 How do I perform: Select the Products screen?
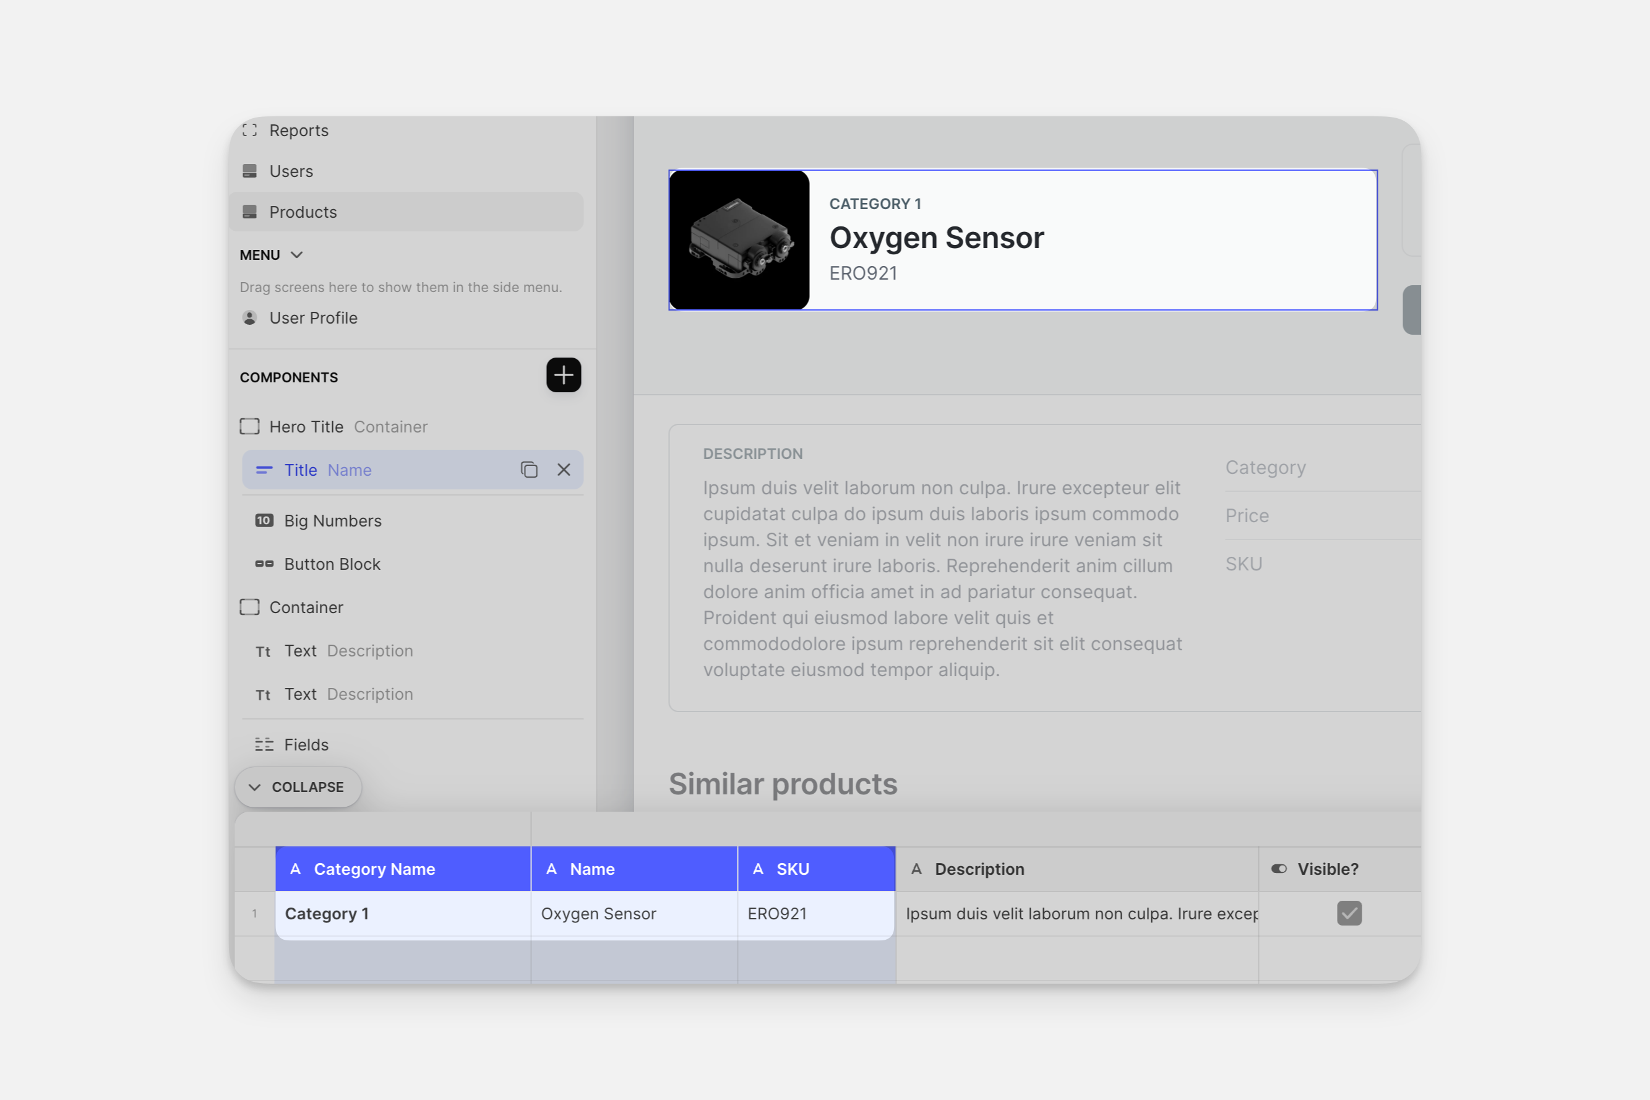click(x=406, y=212)
